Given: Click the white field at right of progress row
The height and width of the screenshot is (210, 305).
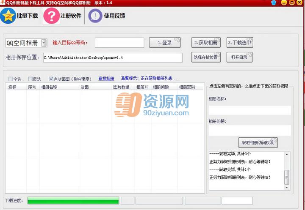Looking at the screenshot, I should tap(237, 201).
